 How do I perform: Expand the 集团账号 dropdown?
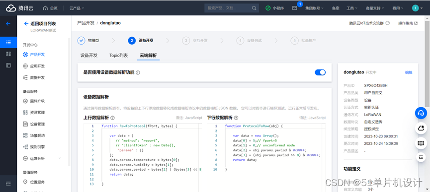(x=314, y=8)
